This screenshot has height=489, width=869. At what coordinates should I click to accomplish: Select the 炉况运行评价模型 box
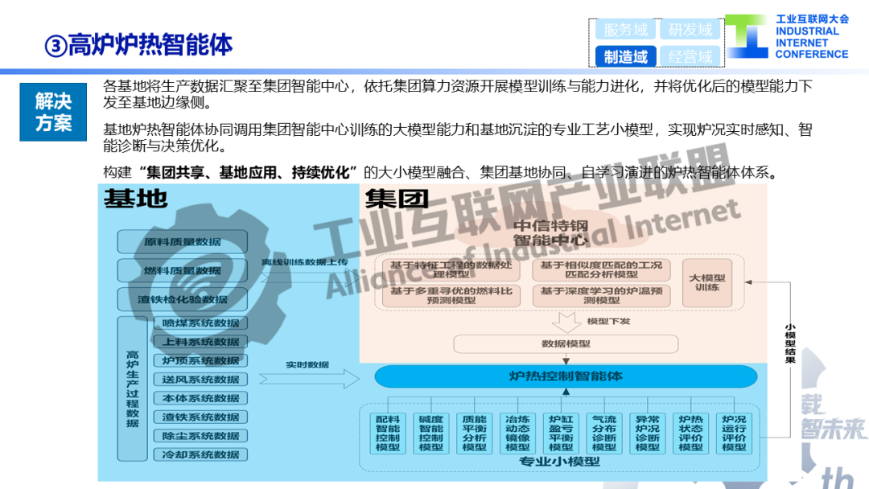pyautogui.click(x=734, y=434)
